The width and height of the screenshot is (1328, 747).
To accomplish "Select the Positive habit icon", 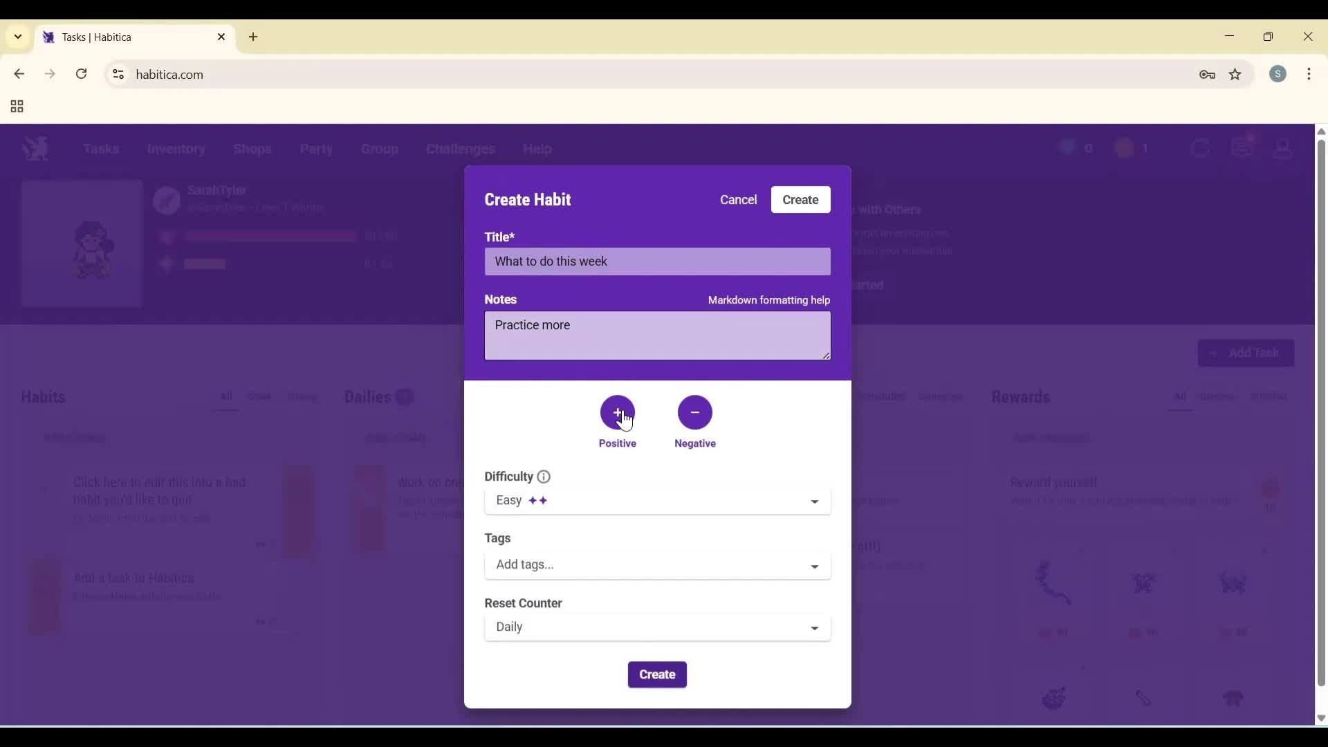I will (618, 413).
